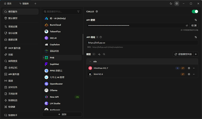
Task: Show the hidden API key eye icon
Action: point(187,25)
